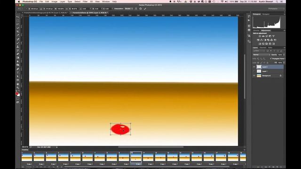Open the Timeline panel menu
The height and width of the screenshot is (169, 301).
tap(245, 150)
